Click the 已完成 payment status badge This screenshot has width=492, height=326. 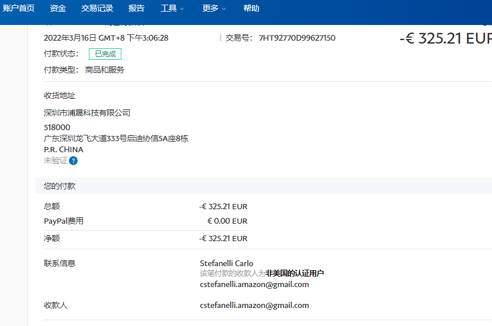coord(105,54)
